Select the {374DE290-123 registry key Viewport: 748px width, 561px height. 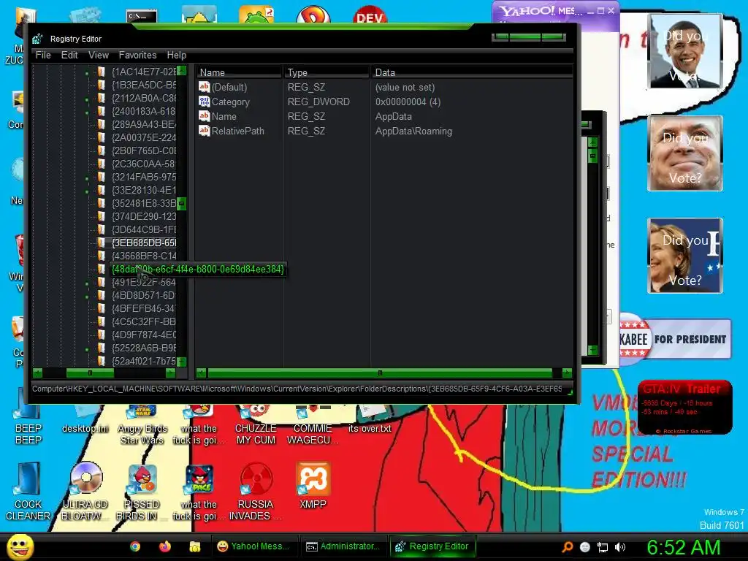(x=144, y=216)
